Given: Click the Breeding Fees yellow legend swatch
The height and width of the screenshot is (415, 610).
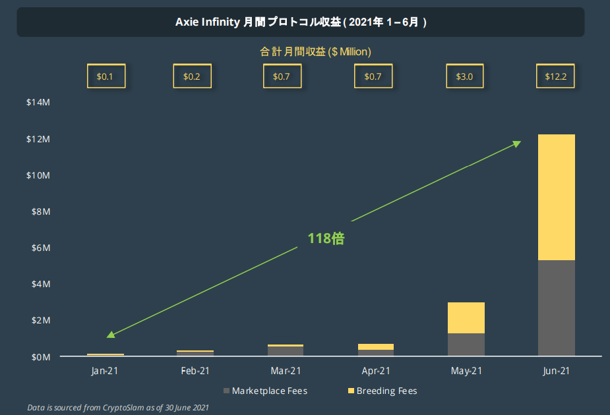Looking at the screenshot, I should (351, 391).
